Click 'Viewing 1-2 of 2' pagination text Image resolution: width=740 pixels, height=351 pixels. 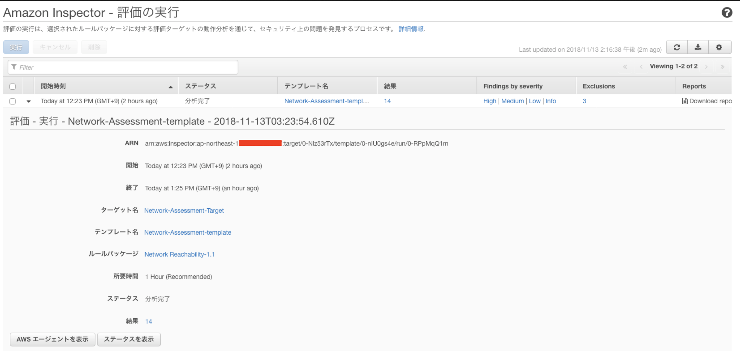(x=674, y=66)
